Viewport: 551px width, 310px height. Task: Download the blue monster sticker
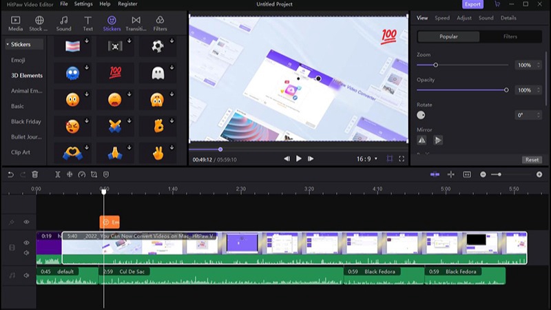87,68
